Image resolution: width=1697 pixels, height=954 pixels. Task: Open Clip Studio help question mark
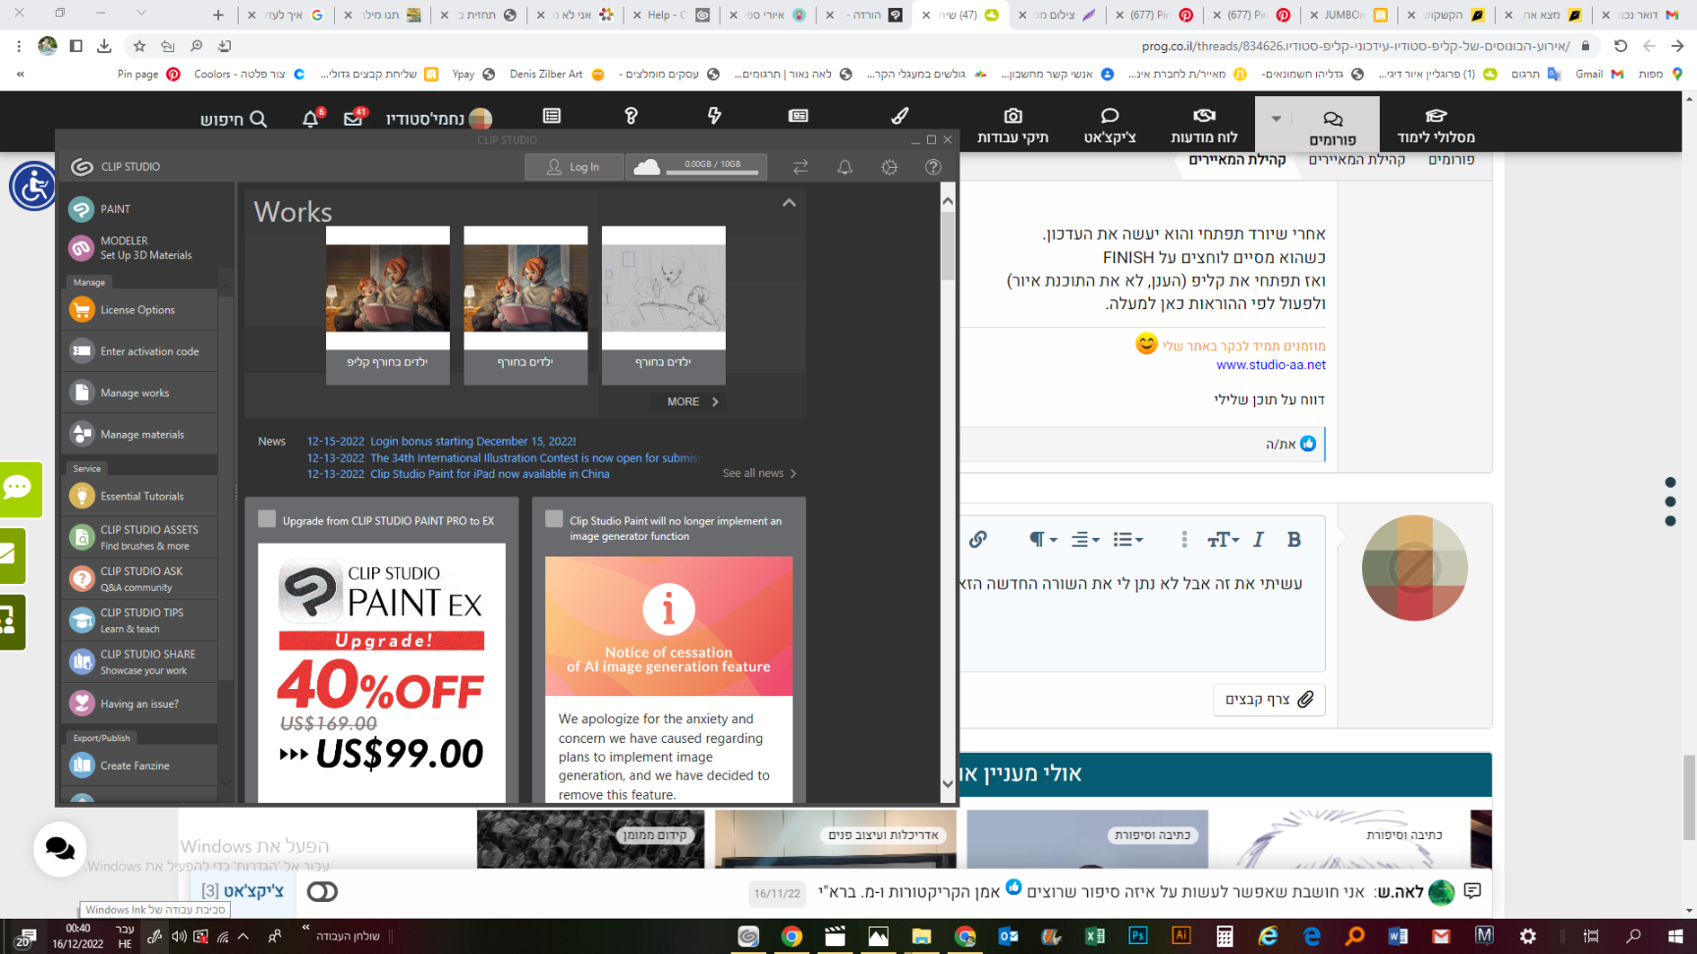[933, 167]
